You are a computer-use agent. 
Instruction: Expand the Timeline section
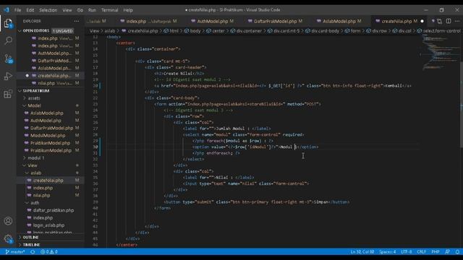point(31,245)
